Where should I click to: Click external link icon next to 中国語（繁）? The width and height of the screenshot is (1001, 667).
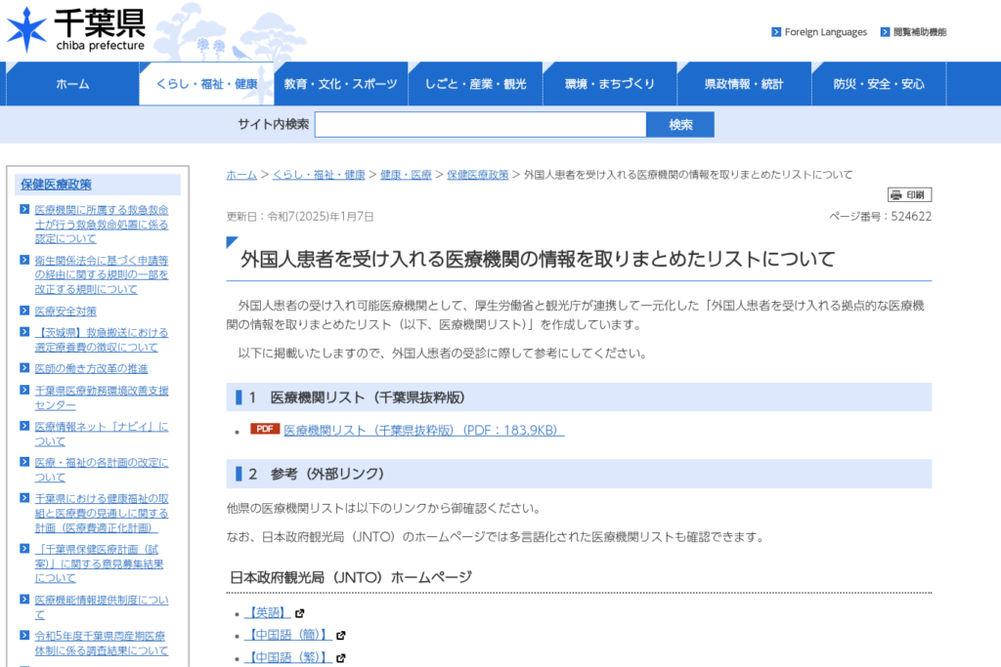pos(341,658)
